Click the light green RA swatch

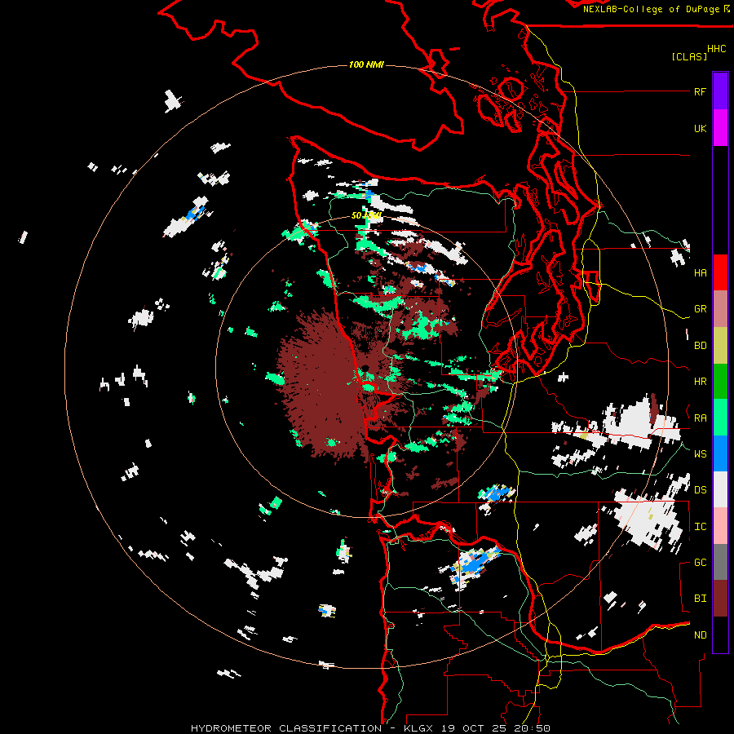pyautogui.click(x=720, y=418)
